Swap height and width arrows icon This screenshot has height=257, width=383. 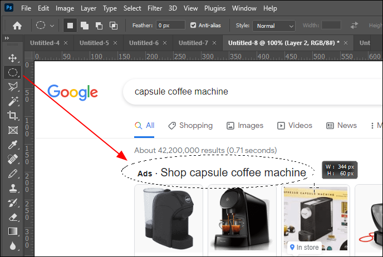pos(354,26)
